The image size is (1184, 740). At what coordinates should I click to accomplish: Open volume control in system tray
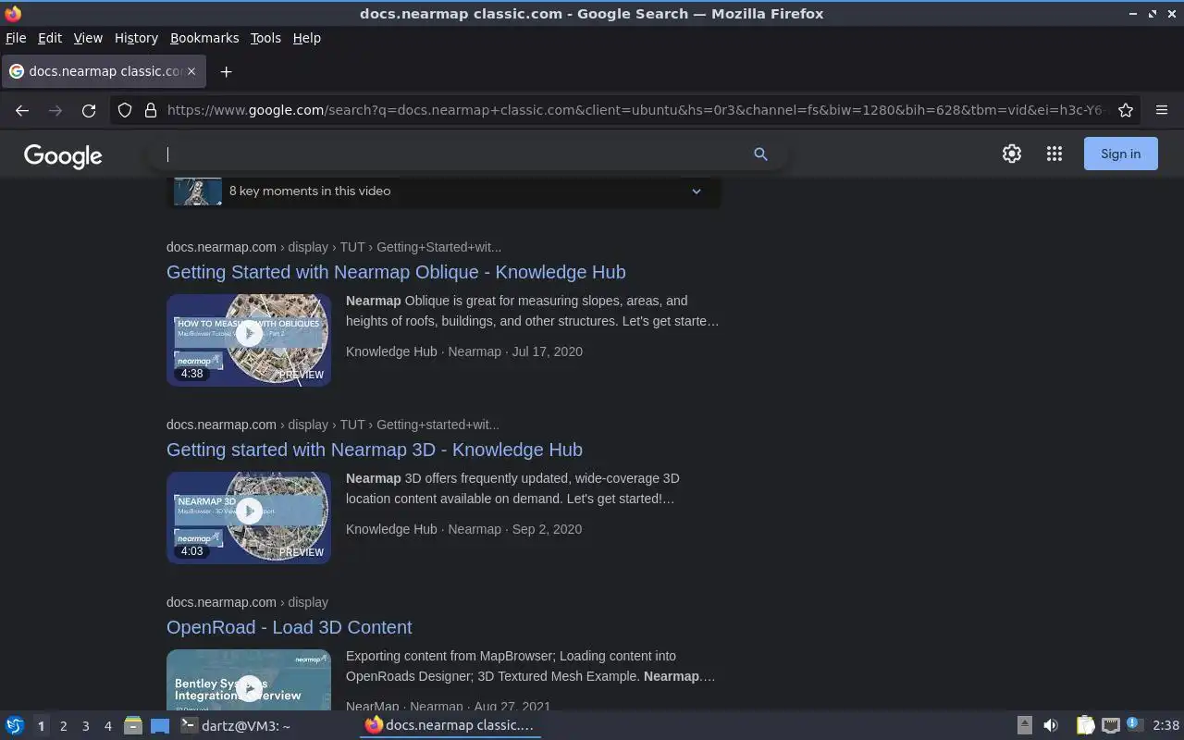1051,725
